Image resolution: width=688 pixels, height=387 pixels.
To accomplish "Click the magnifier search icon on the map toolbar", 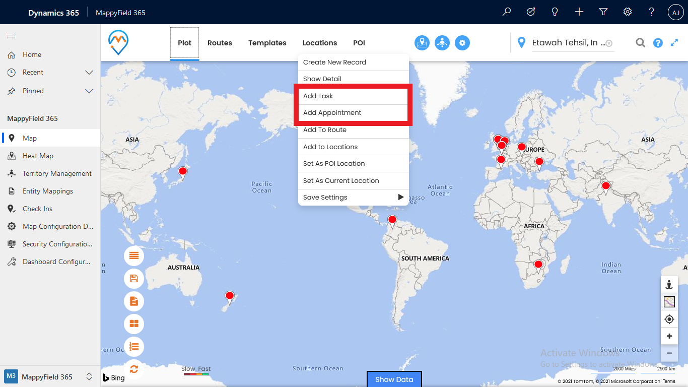I will coord(640,43).
